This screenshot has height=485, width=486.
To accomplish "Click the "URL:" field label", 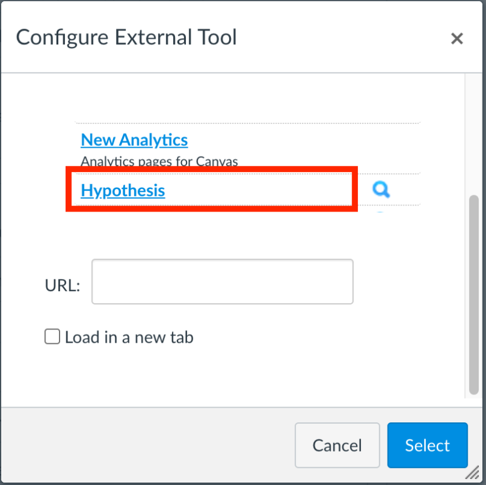I will pyautogui.click(x=63, y=286).
